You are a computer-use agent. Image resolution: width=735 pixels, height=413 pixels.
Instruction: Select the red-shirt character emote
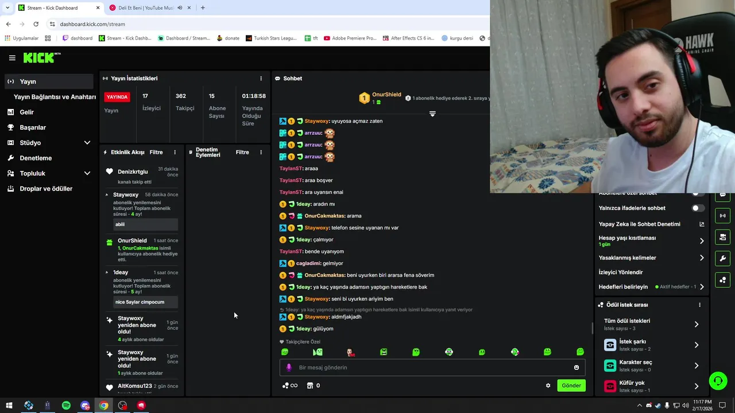[350, 352]
